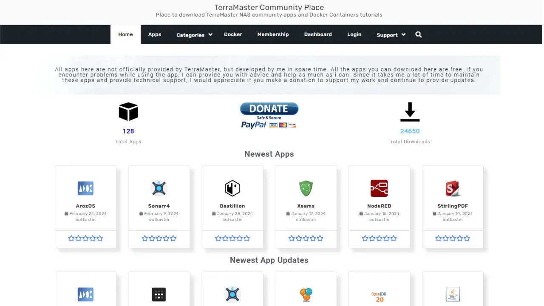
Task: Rate ArozOS with the star rating
Action: [85, 238]
